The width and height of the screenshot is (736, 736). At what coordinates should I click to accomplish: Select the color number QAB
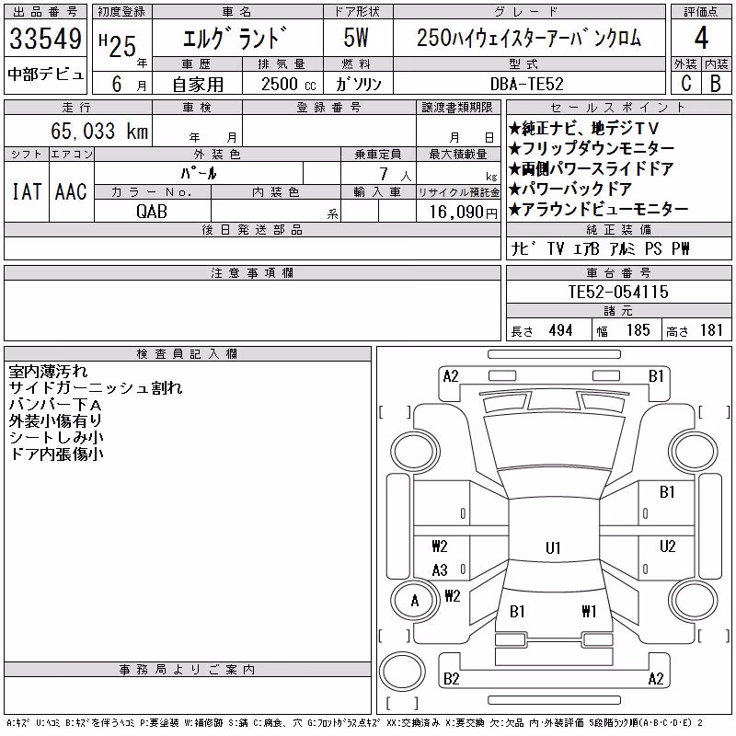[x=152, y=212]
